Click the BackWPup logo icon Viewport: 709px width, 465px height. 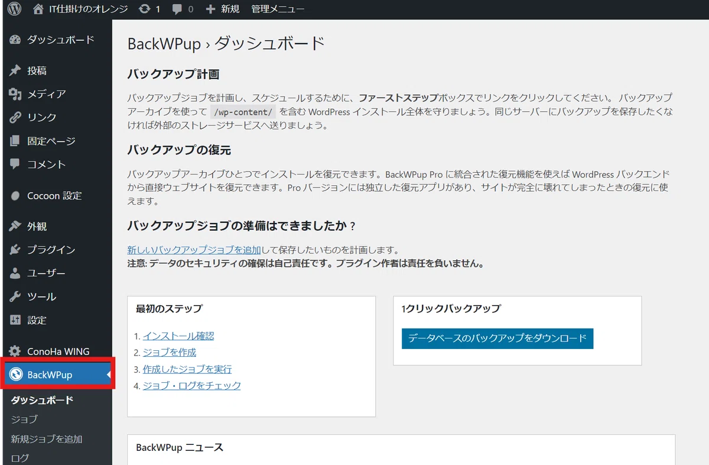point(16,374)
